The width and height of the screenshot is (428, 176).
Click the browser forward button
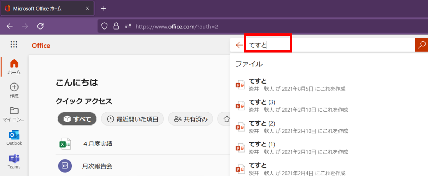coord(25,26)
